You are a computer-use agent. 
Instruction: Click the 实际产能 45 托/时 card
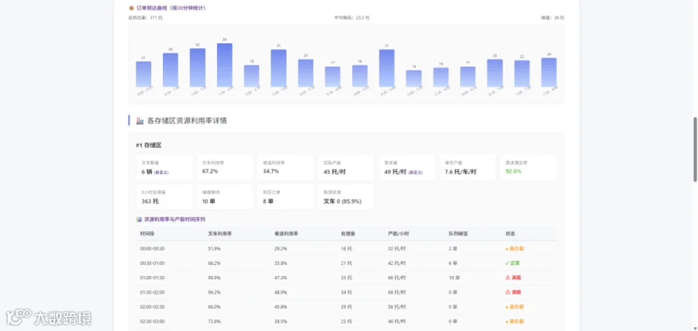click(x=346, y=167)
